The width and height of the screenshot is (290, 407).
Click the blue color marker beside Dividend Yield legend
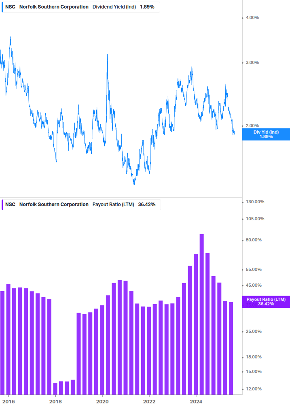pos(2,7)
